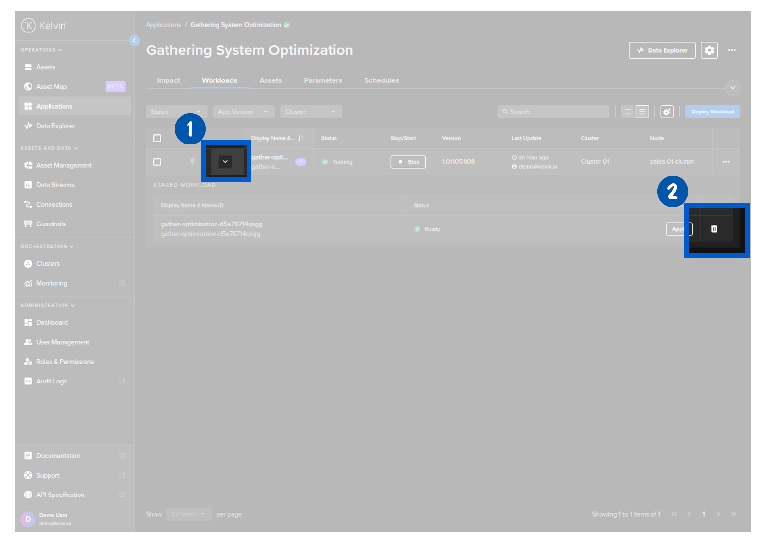Click the pin icon in the workload row
Screen dimensions: 767x543
(x=193, y=162)
